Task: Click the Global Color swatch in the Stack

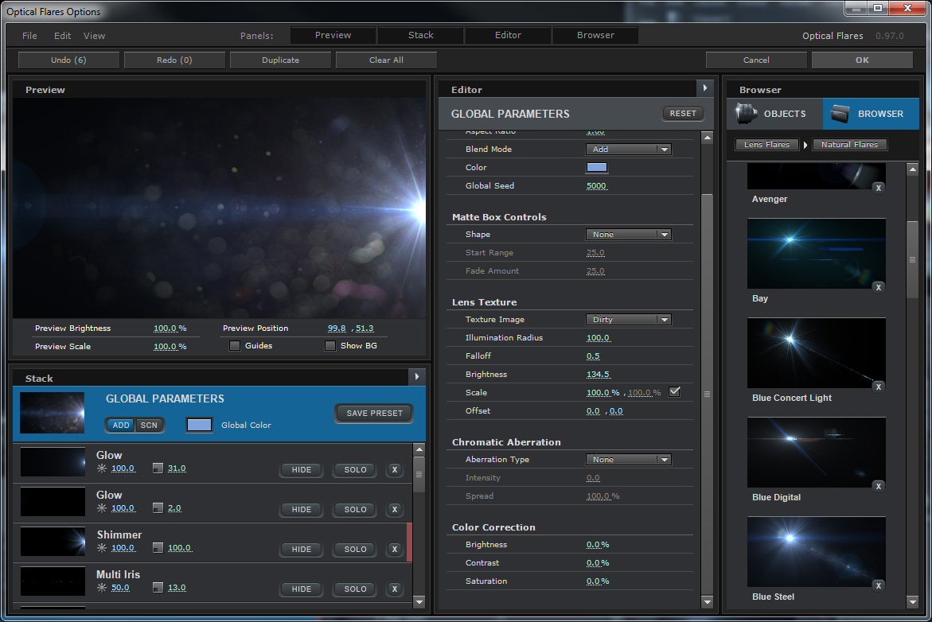Action: pyautogui.click(x=199, y=425)
